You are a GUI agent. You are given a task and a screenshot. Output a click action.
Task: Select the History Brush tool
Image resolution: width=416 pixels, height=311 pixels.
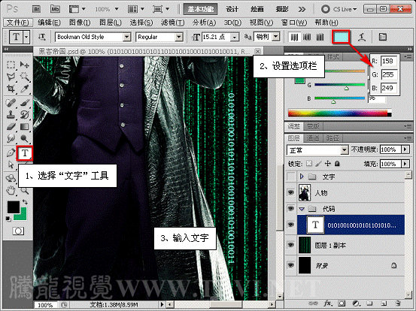[24, 115]
